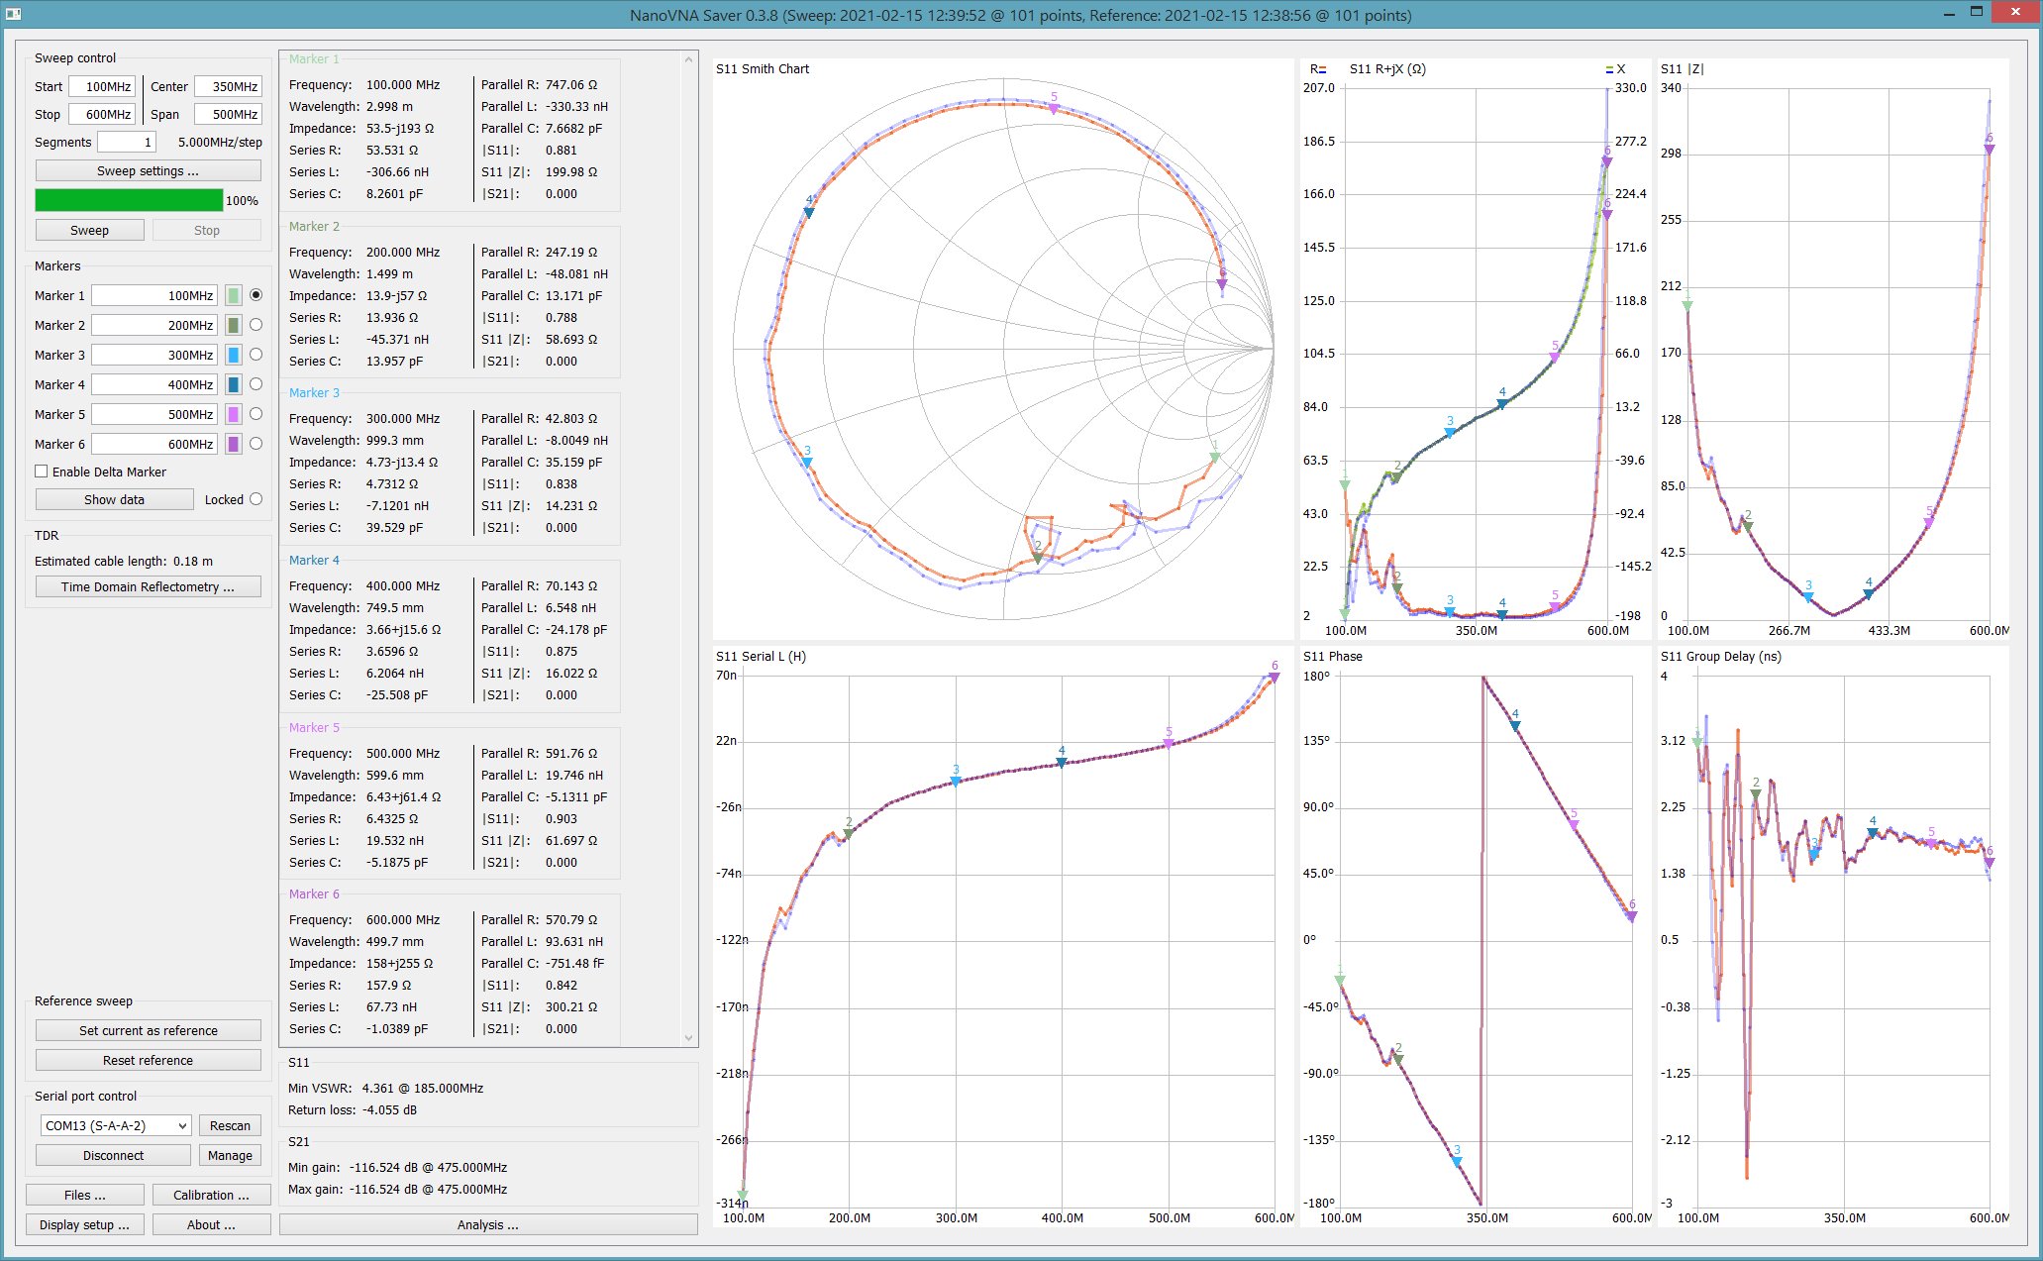
Task: Click the Sweep button
Action: click(89, 230)
